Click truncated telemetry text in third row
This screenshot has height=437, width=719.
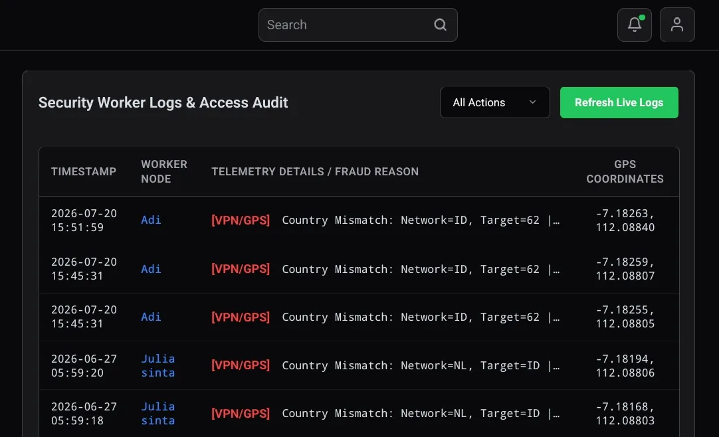421,317
